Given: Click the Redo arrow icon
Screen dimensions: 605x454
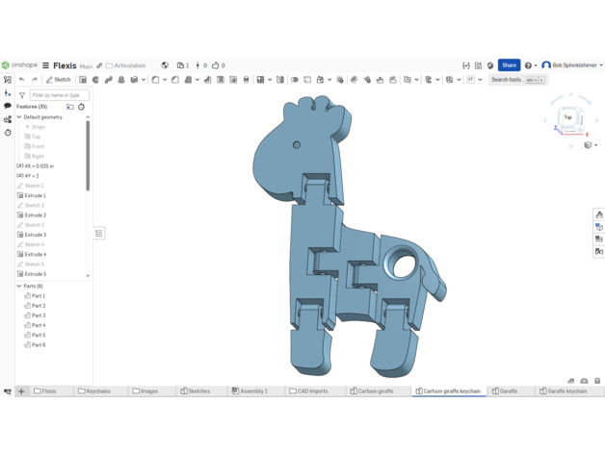Looking at the screenshot, I should [x=35, y=80].
